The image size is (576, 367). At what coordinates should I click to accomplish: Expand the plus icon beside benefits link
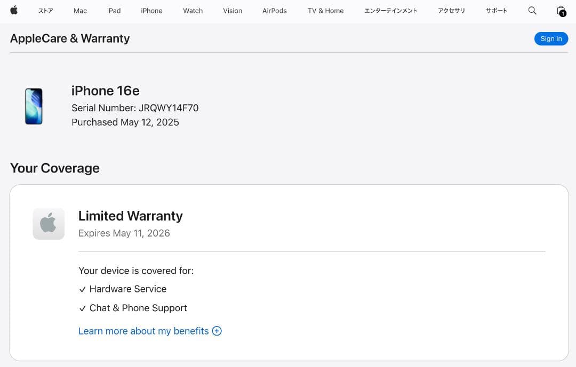[x=217, y=331]
